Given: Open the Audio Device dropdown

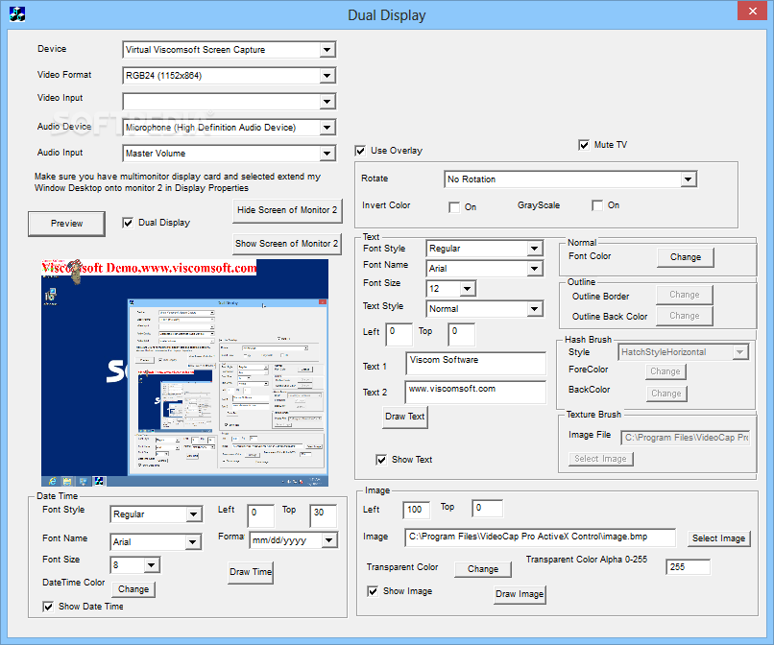Looking at the screenshot, I should (327, 128).
